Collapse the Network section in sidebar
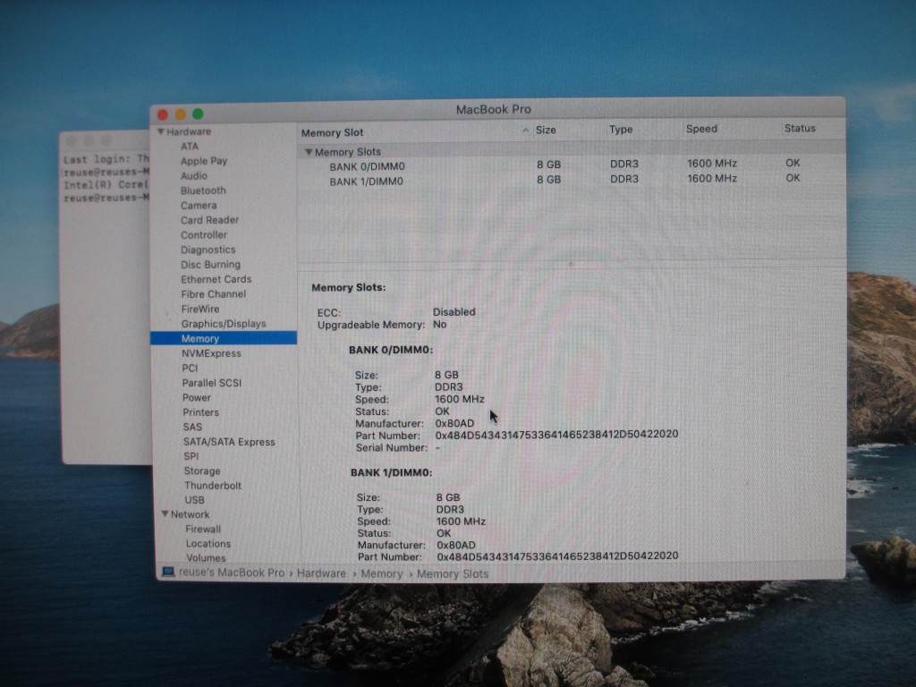 (x=165, y=514)
